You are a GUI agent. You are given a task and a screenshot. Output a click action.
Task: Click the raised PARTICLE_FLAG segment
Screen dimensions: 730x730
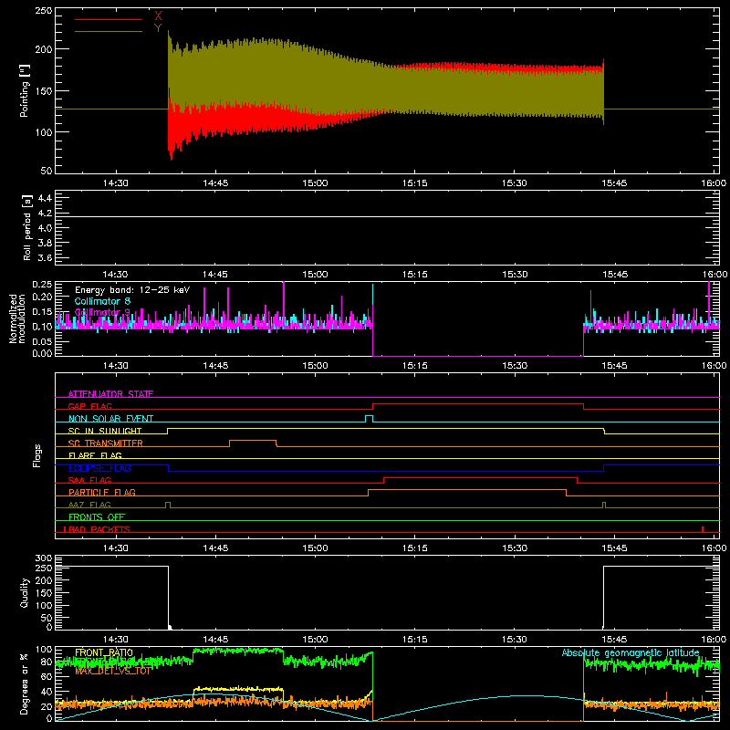[467, 490]
